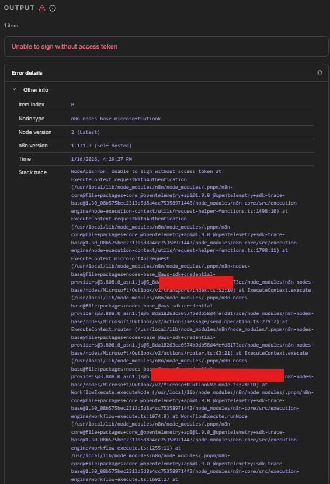
Task: Select n8n version '1.121.3 (Self Hosted)'
Action: tap(101, 146)
